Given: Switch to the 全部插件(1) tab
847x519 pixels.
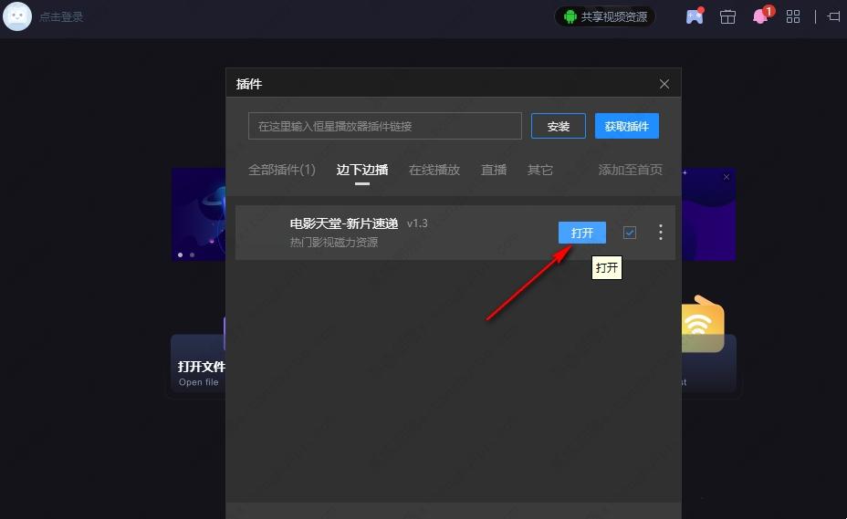Looking at the screenshot, I should (x=282, y=170).
